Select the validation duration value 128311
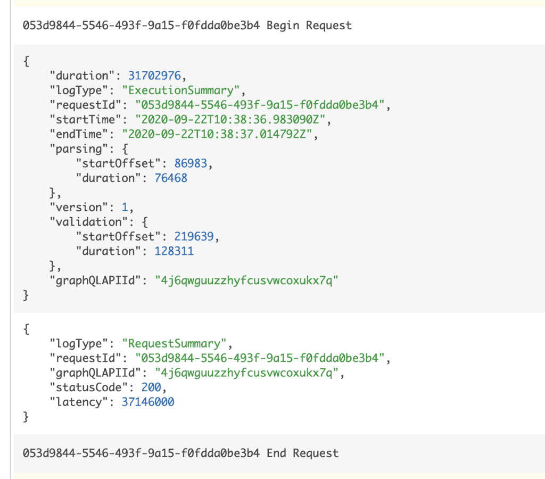The image size is (545, 479). point(174,251)
